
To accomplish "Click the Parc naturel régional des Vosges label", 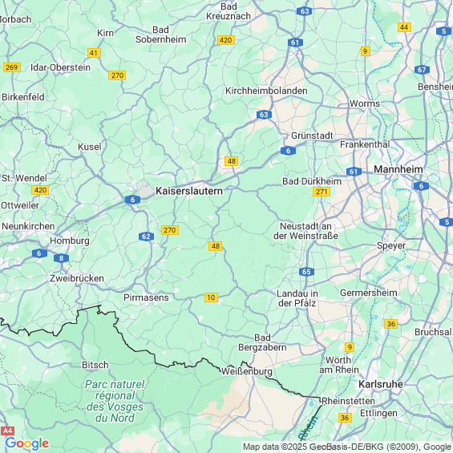I will (115, 401).
